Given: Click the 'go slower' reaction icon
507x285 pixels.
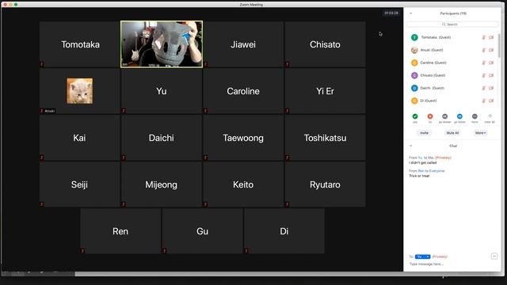Looking at the screenshot, I should click(445, 116).
